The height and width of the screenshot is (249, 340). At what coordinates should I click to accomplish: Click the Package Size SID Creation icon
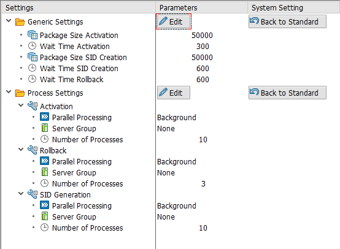(33, 57)
